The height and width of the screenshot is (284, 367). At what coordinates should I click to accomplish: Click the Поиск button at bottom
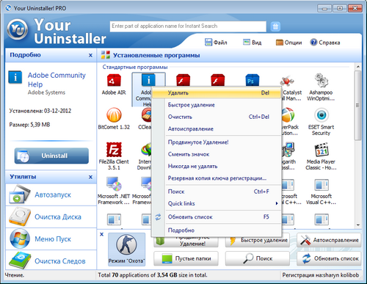click(258, 258)
